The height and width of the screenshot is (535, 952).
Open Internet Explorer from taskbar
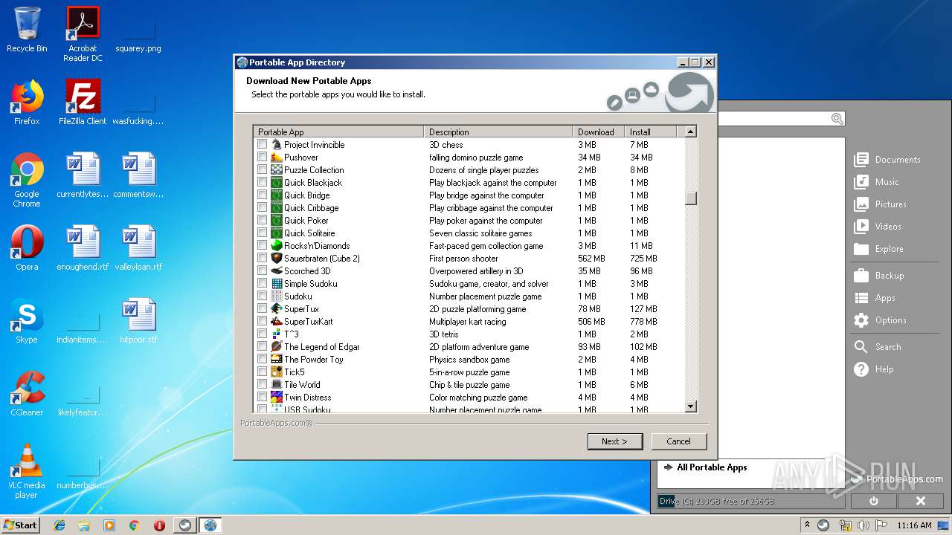point(59,525)
